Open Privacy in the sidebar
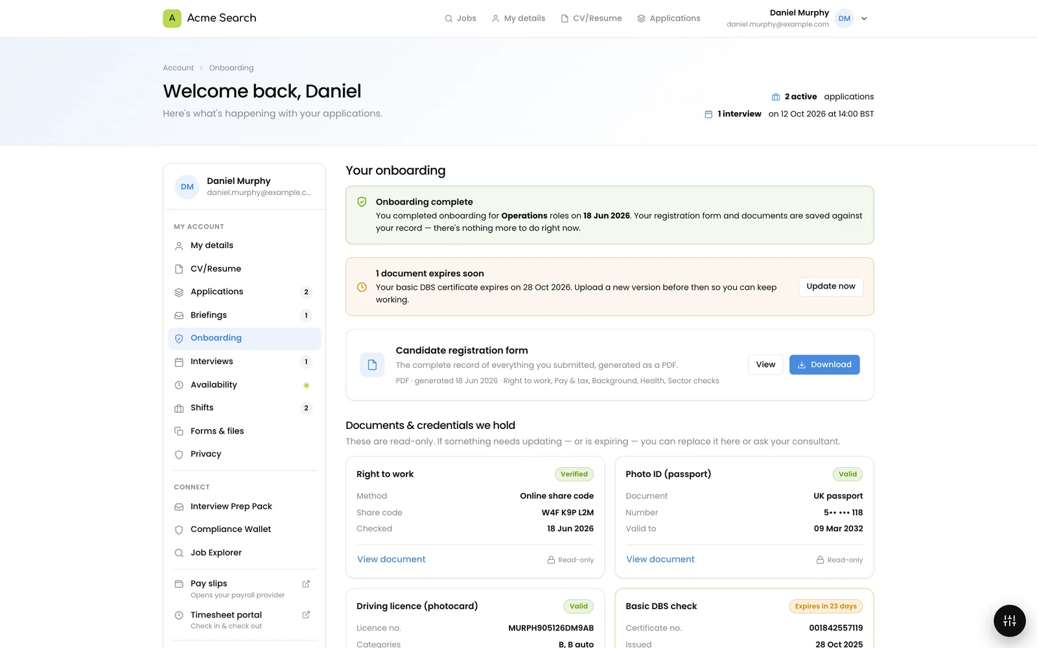Screen dimensions: 1037x648 point(244,454)
